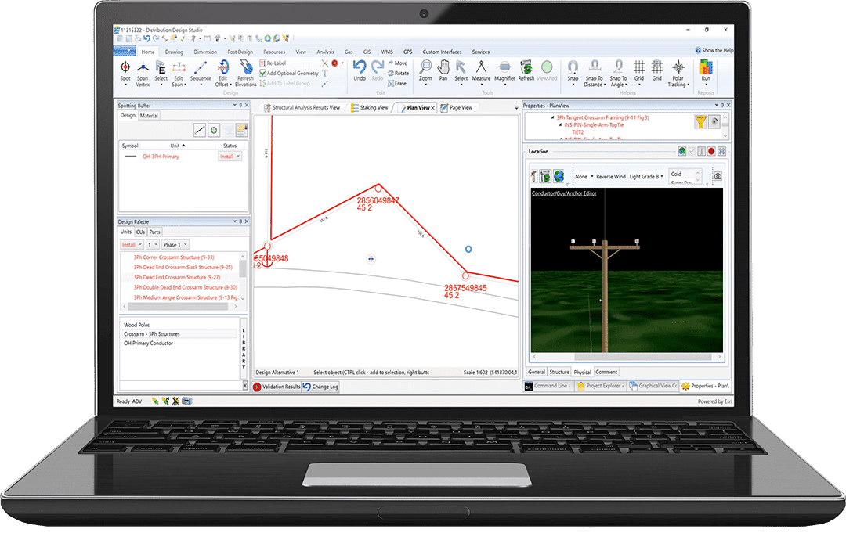Open Snap To Distance helper
The height and width of the screenshot is (540, 846).
(594, 74)
